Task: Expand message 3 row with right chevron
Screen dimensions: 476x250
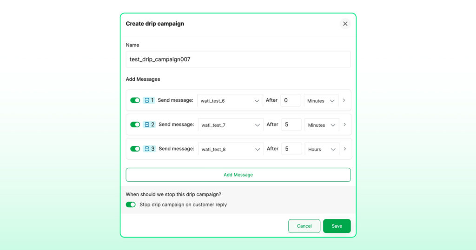Action: pos(345,149)
